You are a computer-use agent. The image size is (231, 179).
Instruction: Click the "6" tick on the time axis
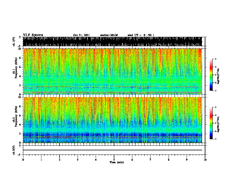(132, 160)
